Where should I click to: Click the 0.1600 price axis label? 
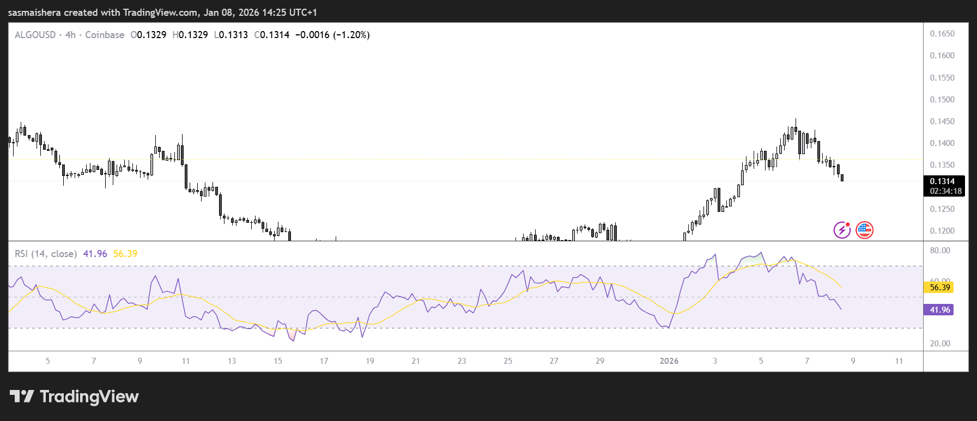[942, 56]
